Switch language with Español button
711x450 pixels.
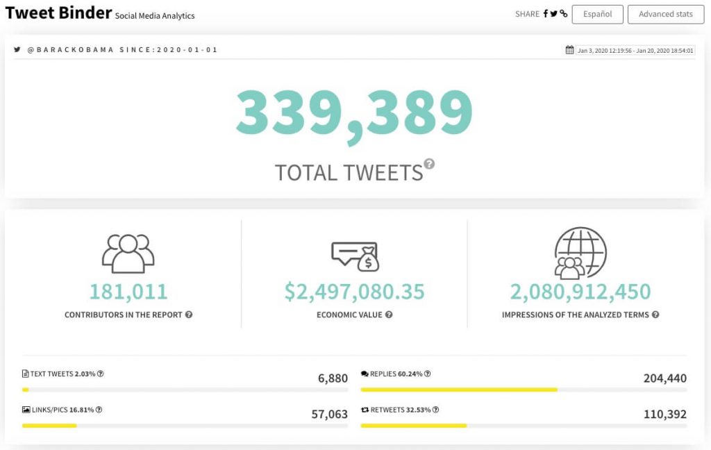tap(597, 14)
